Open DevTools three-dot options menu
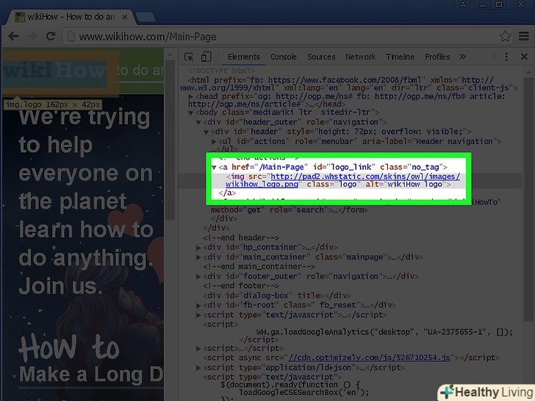 point(506,57)
